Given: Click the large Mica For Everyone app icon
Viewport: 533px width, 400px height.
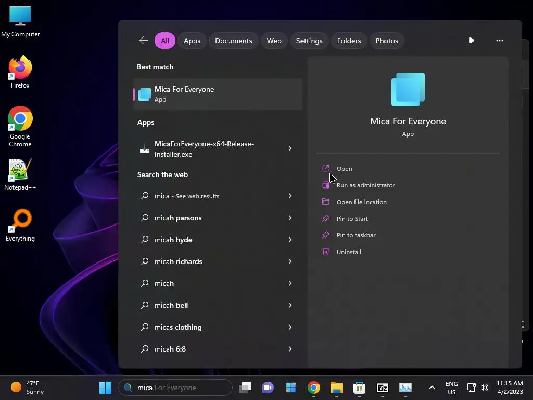Looking at the screenshot, I should [408, 90].
